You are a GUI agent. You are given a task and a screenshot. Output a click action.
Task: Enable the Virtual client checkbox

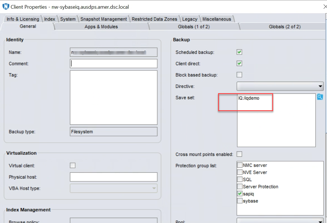(x=72, y=165)
